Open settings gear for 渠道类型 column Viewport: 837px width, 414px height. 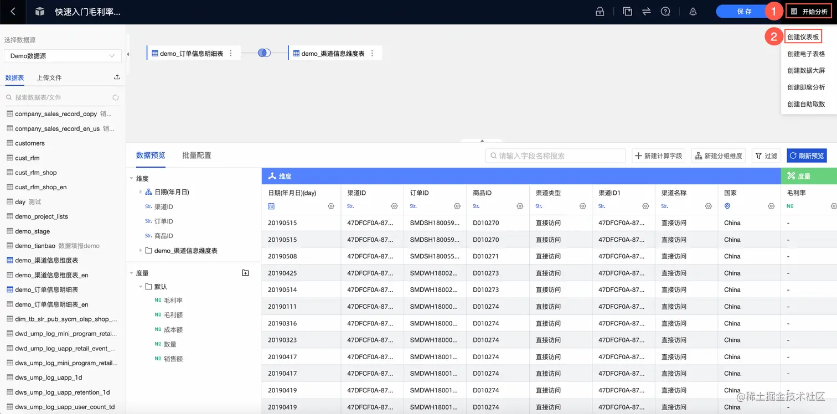583,206
